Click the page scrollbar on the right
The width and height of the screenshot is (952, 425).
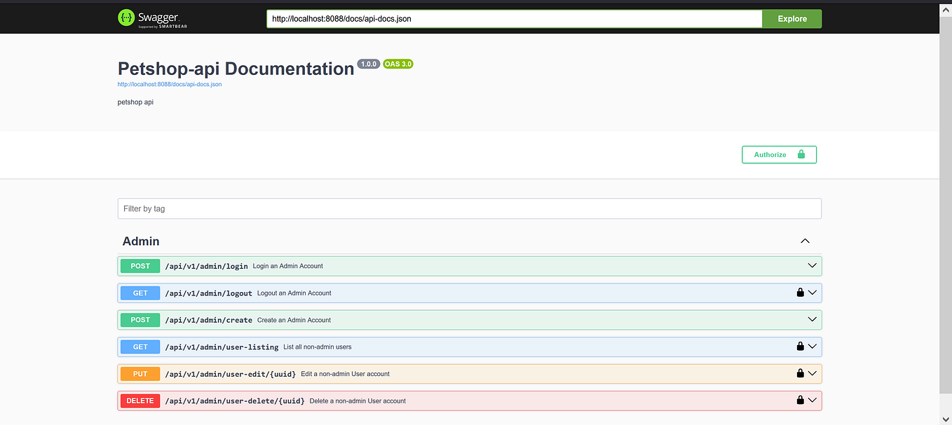pos(946,210)
